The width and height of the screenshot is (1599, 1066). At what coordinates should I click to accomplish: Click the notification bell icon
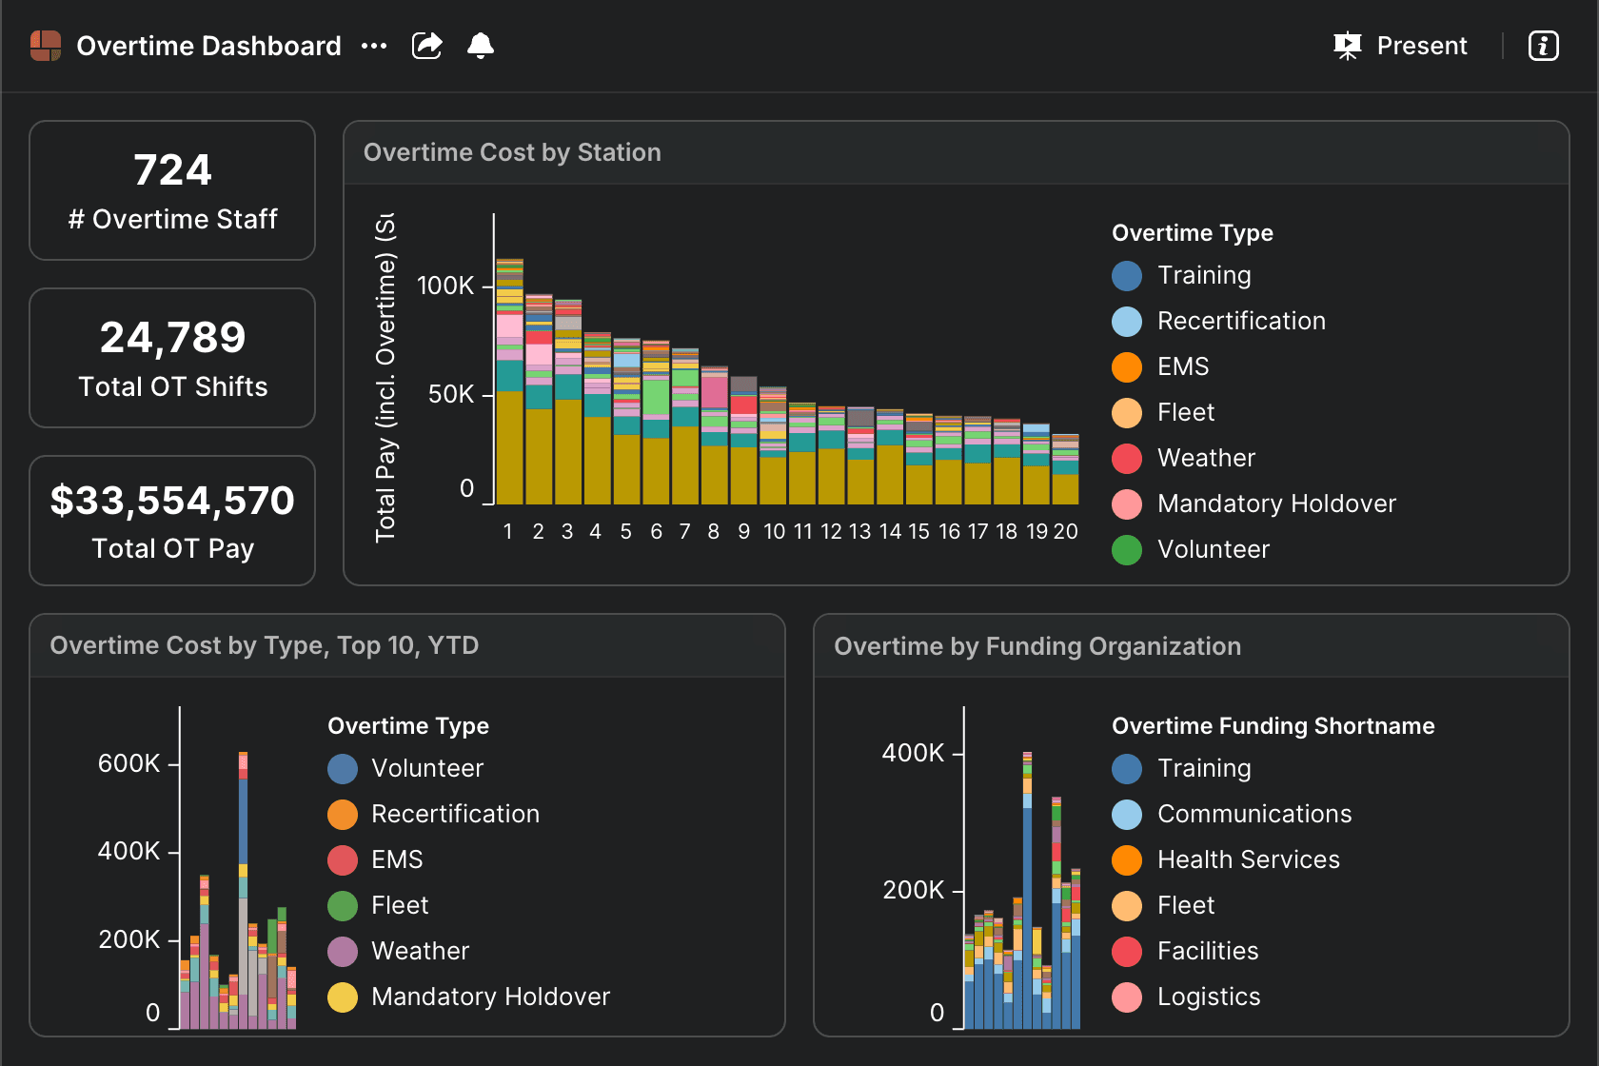point(481,46)
